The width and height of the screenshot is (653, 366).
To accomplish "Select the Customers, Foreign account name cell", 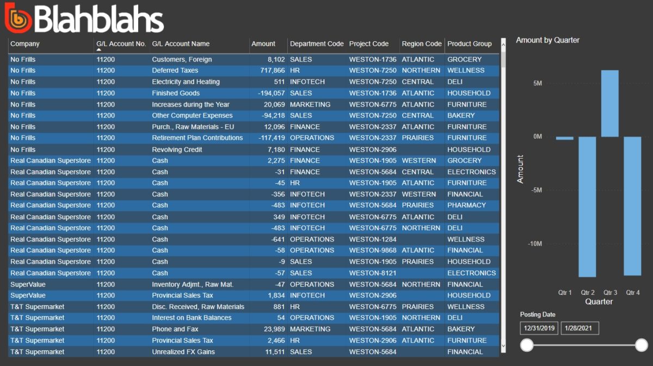I will [x=182, y=59].
